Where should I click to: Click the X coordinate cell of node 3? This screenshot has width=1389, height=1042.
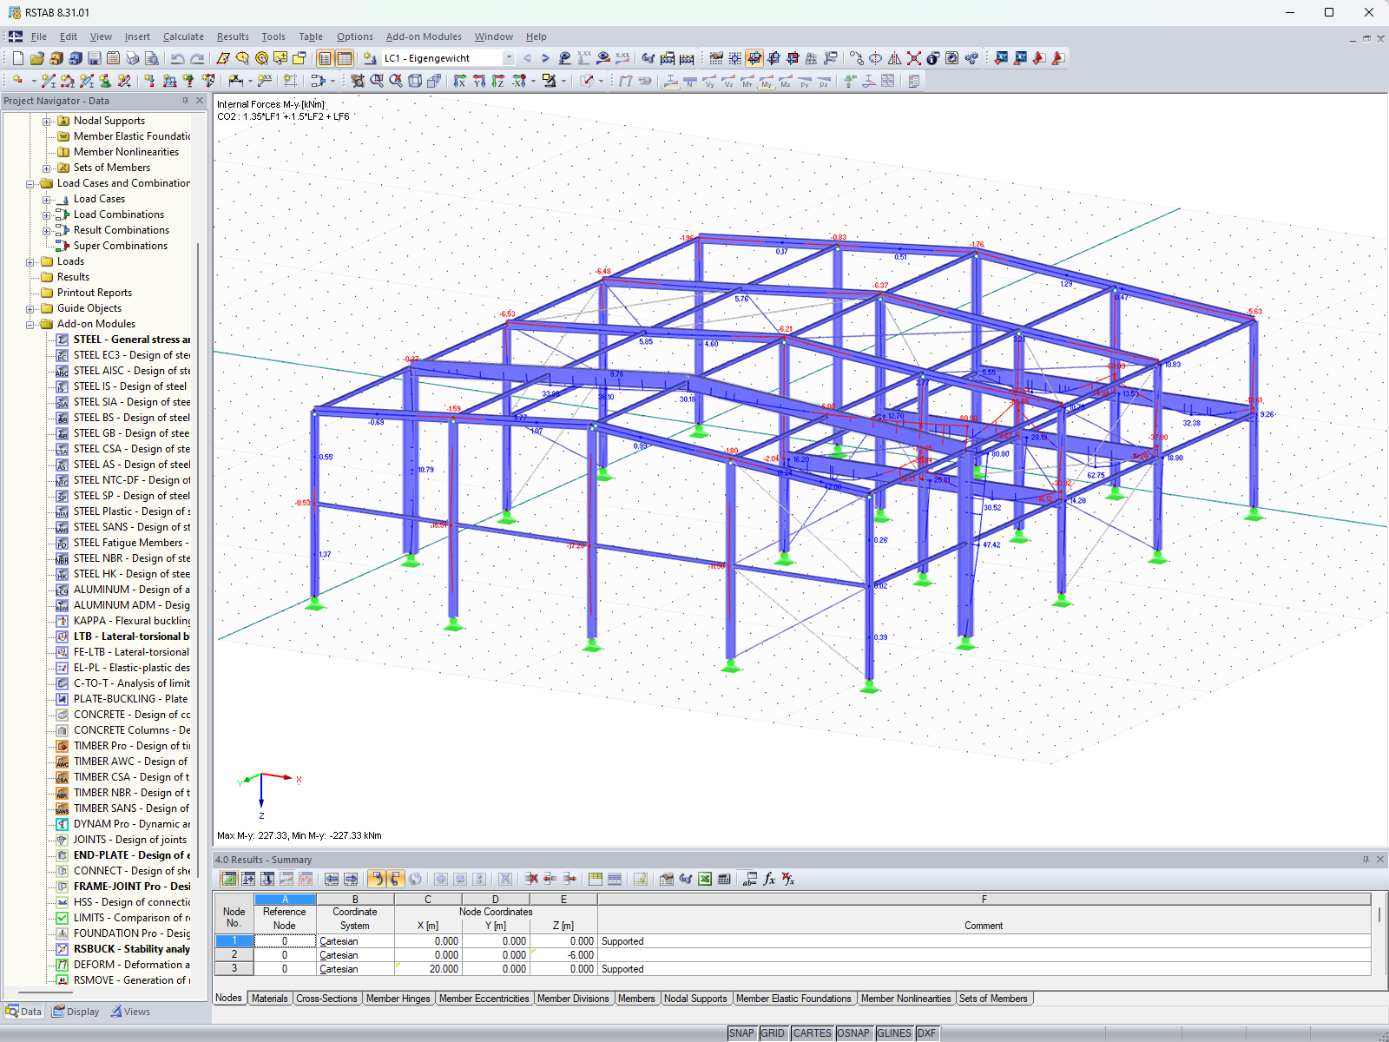pos(427,968)
